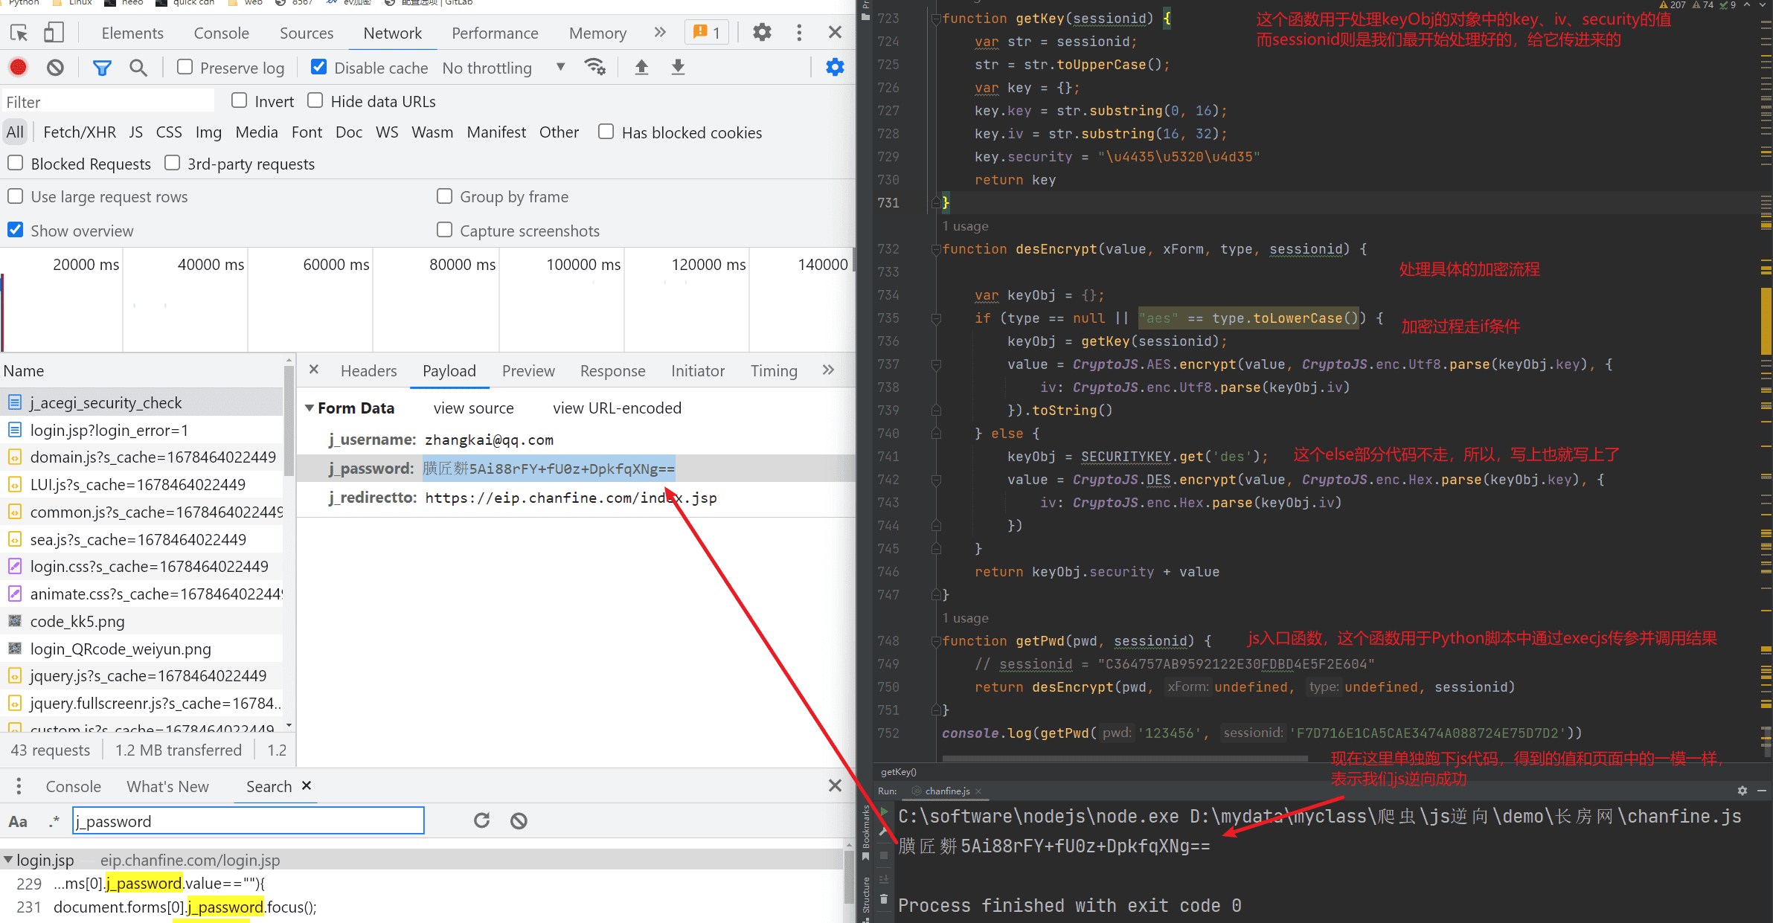Open IDE run panel settings gear
The height and width of the screenshot is (923, 1773).
(x=1742, y=791)
